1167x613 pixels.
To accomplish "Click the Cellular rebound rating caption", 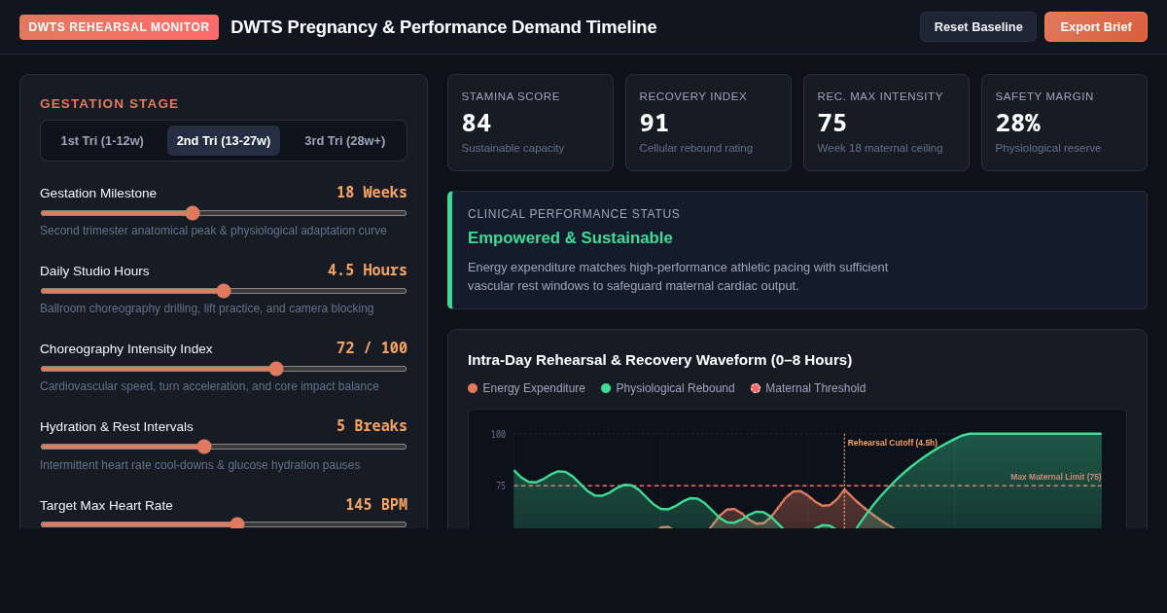I will [x=696, y=148].
